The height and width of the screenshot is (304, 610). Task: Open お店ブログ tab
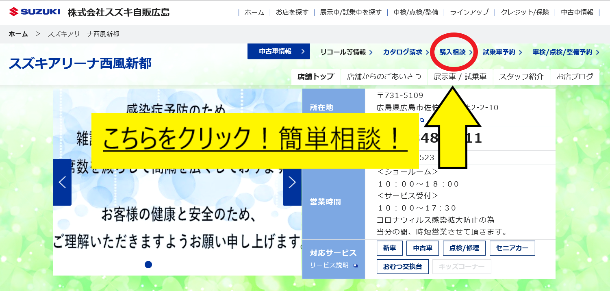(575, 77)
